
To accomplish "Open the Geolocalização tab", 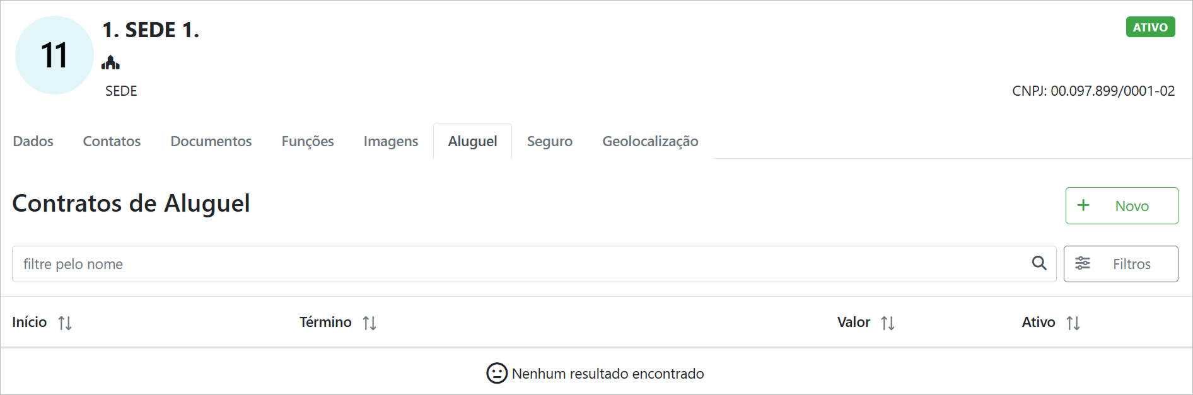I will click(650, 141).
